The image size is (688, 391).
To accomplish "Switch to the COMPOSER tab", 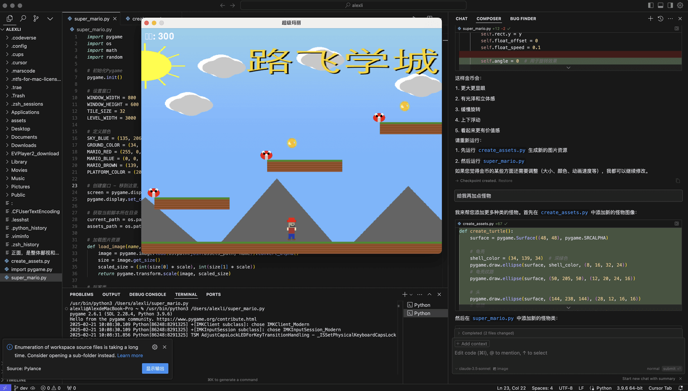I will [x=489, y=19].
